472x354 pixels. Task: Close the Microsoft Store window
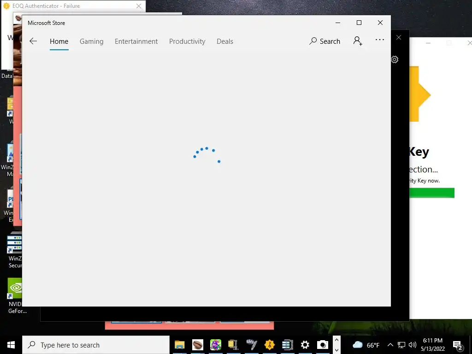pos(380,23)
